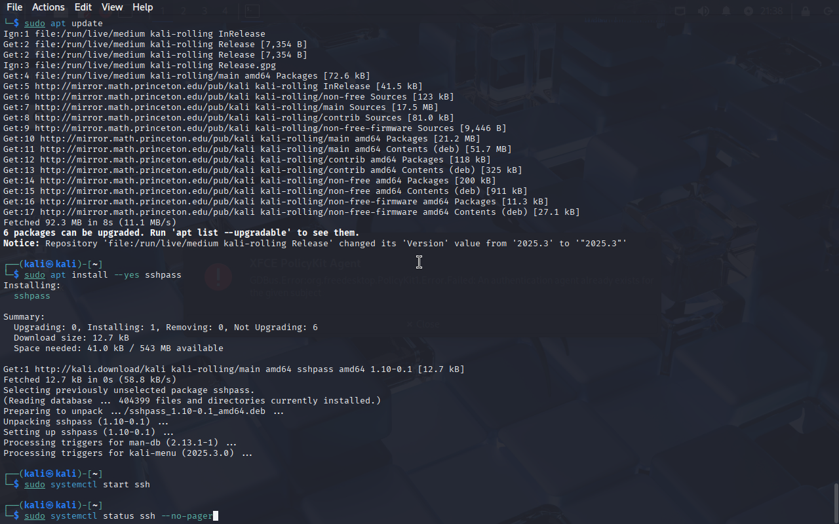Click the 'Get:17' non-free-firmware Contents line
Viewport: 839px width, 524px height.
[x=292, y=212]
